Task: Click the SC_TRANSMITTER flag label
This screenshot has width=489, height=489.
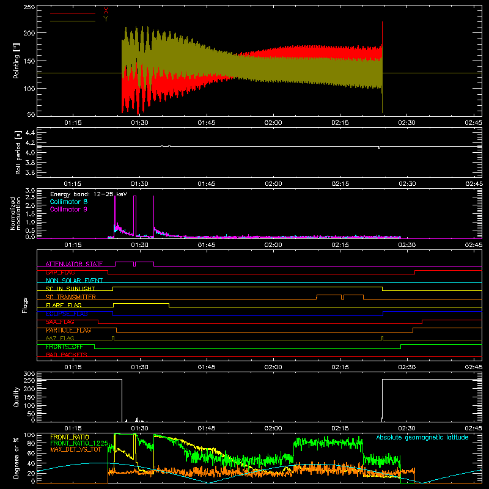Action: [x=71, y=297]
